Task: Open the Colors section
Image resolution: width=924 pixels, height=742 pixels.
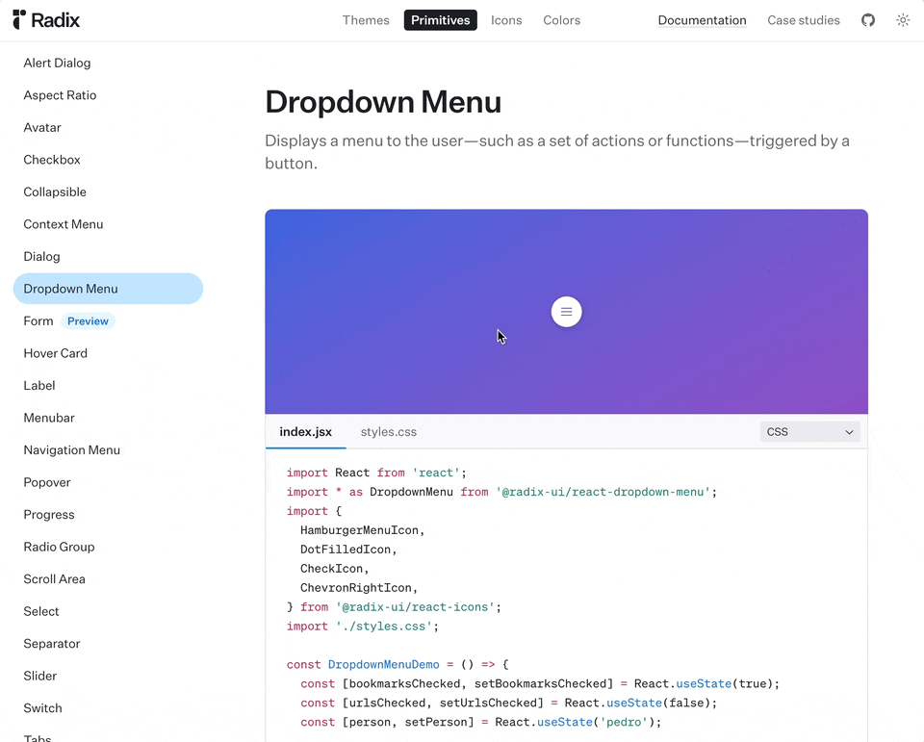Action: click(561, 20)
